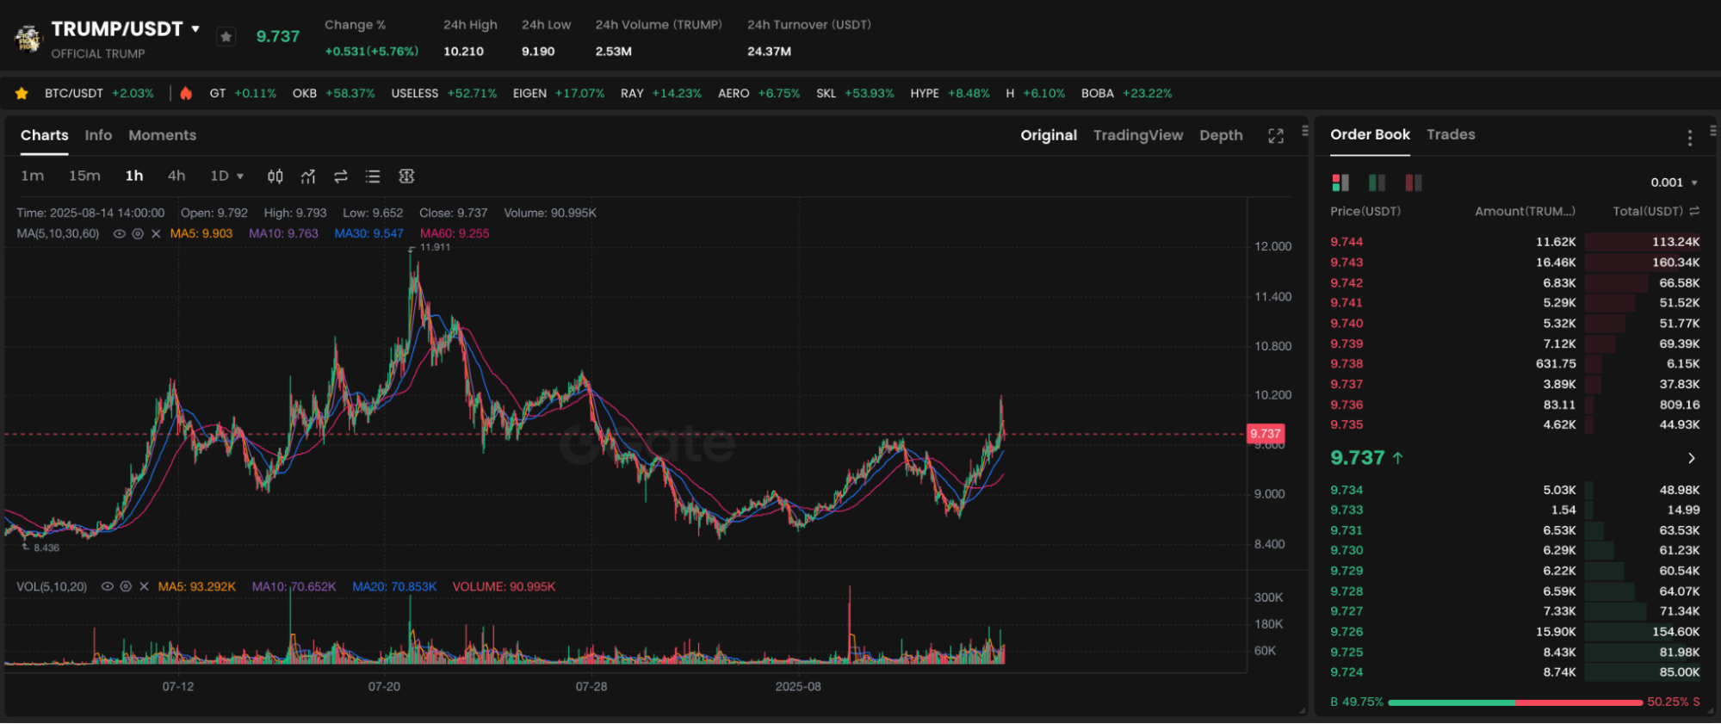Screen dimensions: 1721x724
Task: Open RAY ticker showing +14.23%
Action: tap(660, 93)
